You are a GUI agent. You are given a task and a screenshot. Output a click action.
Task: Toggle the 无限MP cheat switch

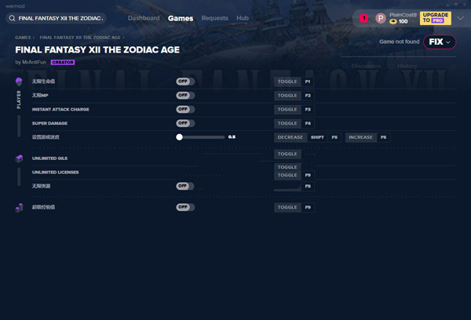click(185, 95)
